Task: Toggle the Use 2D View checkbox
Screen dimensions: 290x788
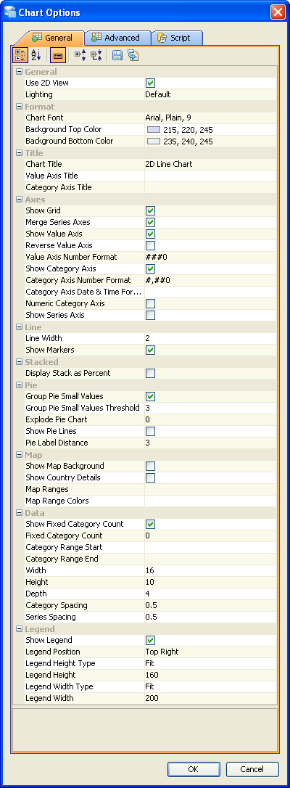Action: click(x=151, y=83)
